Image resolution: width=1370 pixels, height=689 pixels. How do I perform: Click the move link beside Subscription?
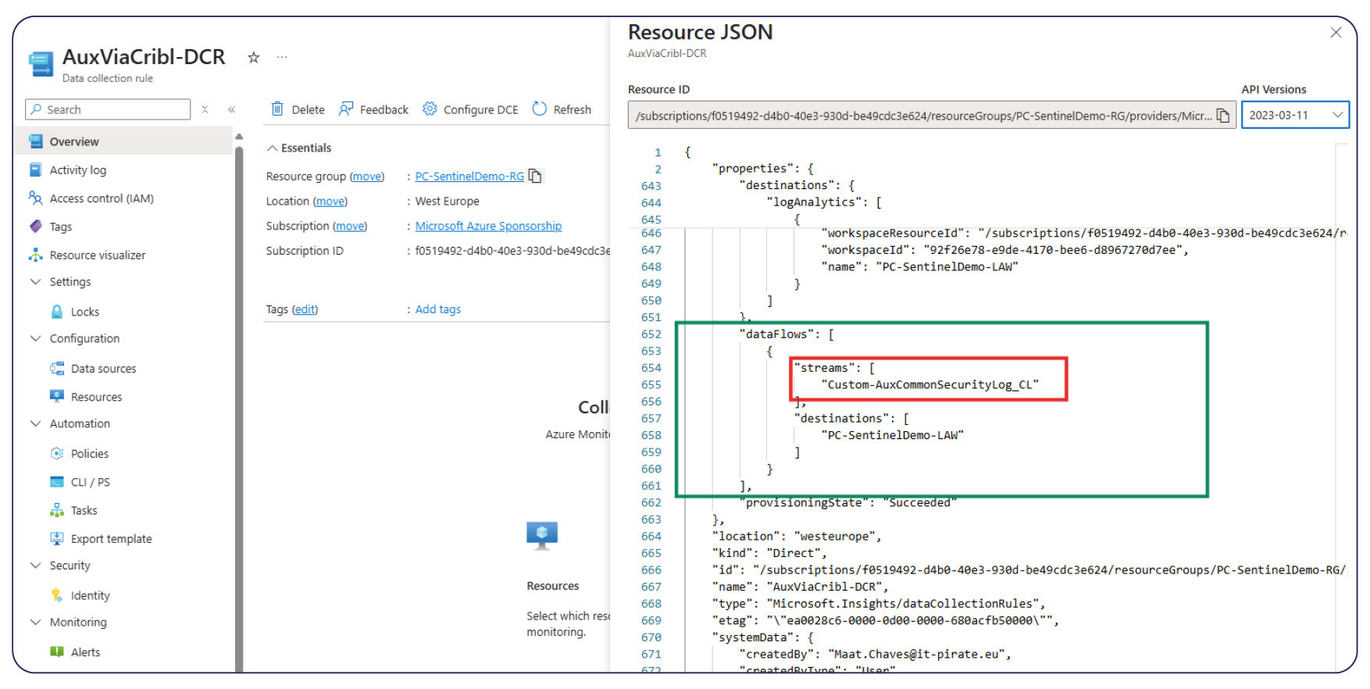coord(350,226)
